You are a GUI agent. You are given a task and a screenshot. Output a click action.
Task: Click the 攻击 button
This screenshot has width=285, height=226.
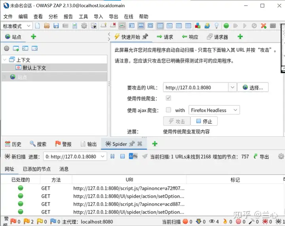(x=177, y=121)
